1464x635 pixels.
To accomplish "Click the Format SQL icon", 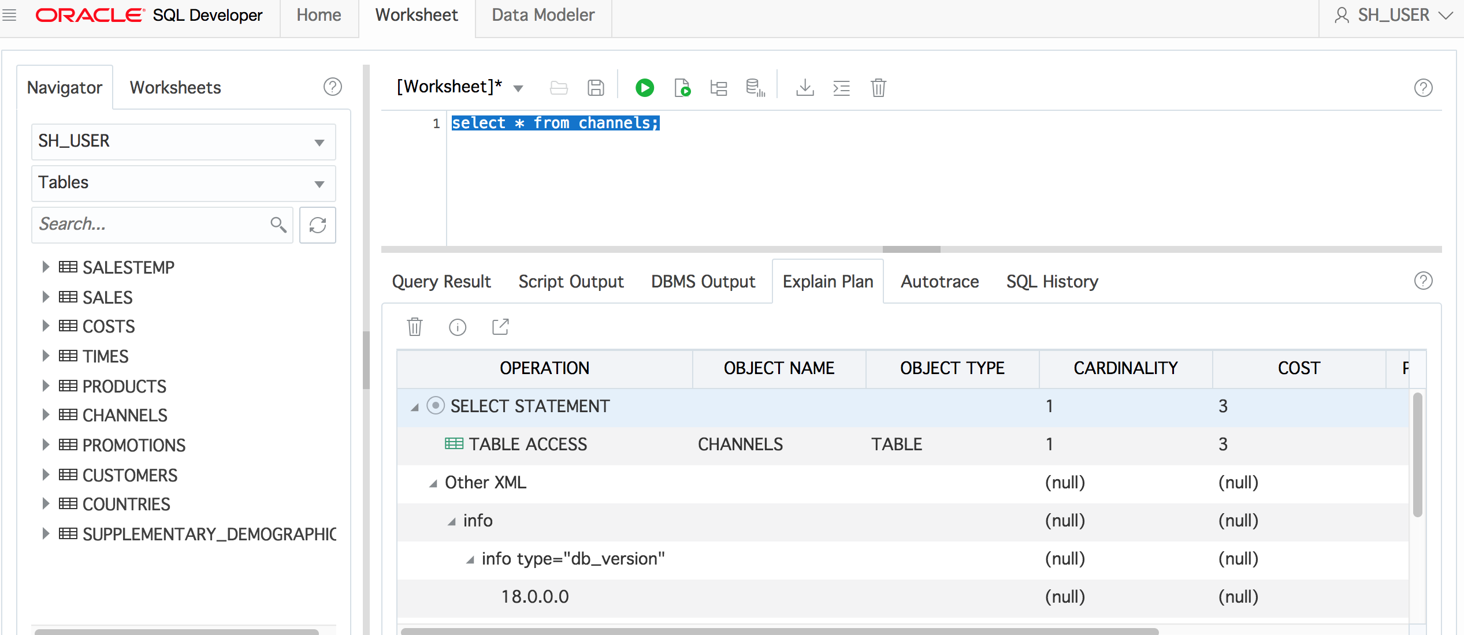I will (x=841, y=88).
